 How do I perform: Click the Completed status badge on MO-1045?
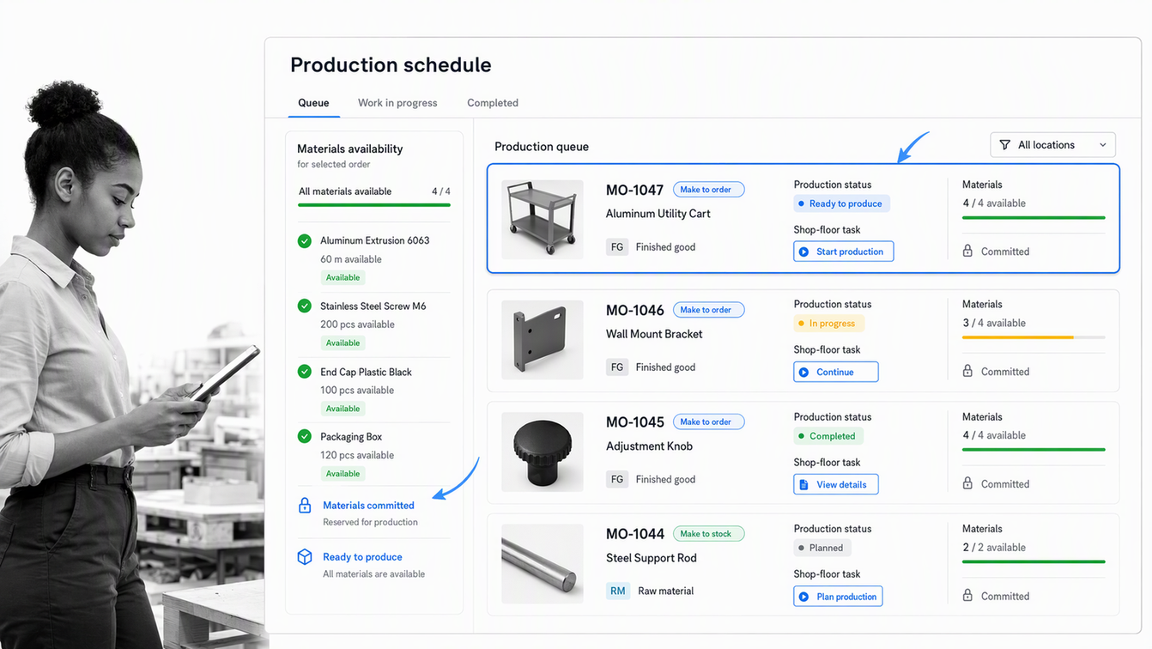point(828,436)
